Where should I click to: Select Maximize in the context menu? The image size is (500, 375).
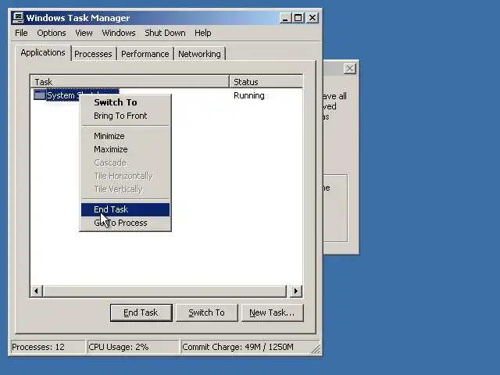(x=125, y=149)
